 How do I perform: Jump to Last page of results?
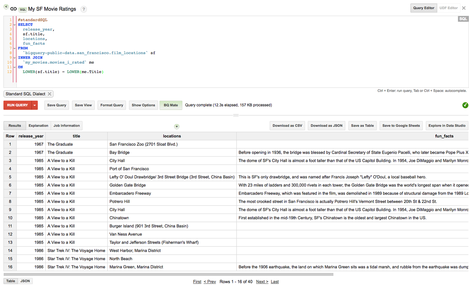coord(275,282)
